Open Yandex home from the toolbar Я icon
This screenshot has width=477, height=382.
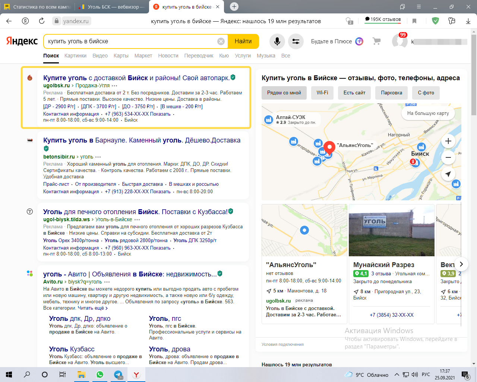coord(25,21)
